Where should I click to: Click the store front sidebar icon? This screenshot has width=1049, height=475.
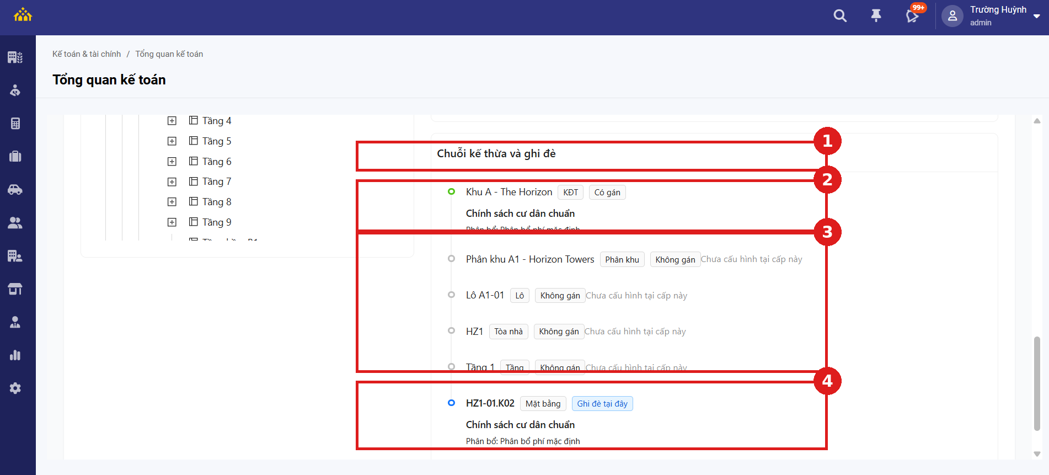click(15, 289)
